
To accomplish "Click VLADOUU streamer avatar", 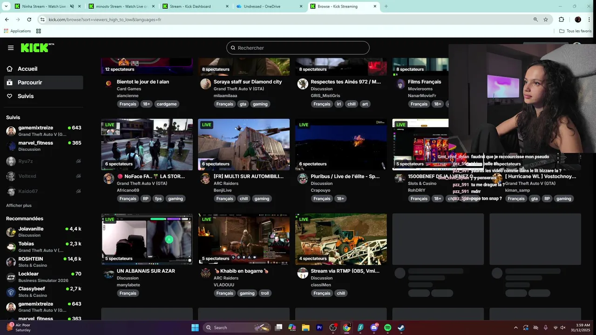I will pyautogui.click(x=205, y=273).
